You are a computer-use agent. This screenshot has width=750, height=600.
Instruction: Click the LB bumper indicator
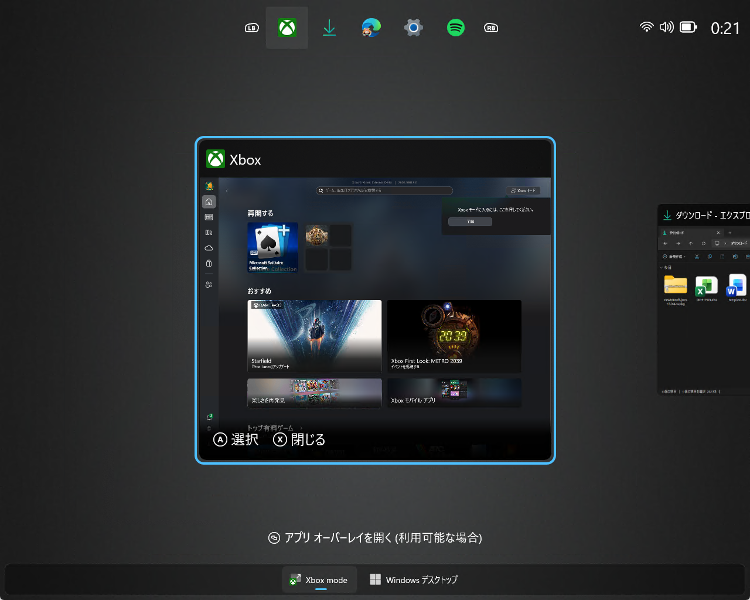click(x=252, y=28)
